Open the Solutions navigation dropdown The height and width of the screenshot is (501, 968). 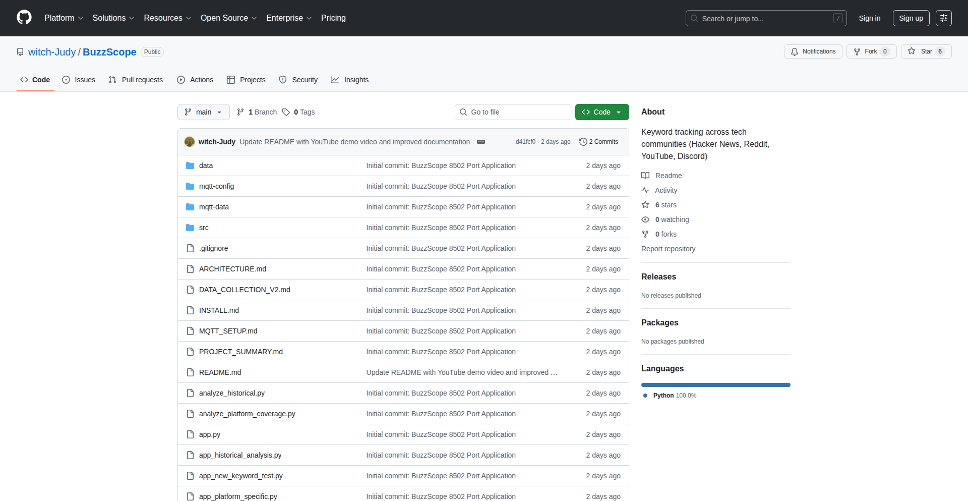click(113, 18)
